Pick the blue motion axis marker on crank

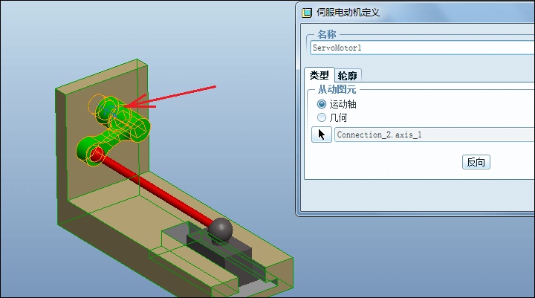click(x=108, y=110)
